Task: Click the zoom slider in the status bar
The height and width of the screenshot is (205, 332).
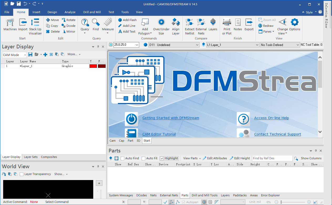Action: click(292, 202)
